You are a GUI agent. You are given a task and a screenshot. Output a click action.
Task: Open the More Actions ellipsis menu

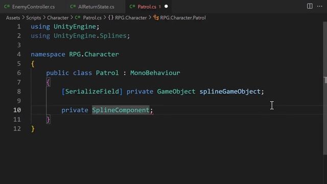coord(319,6)
